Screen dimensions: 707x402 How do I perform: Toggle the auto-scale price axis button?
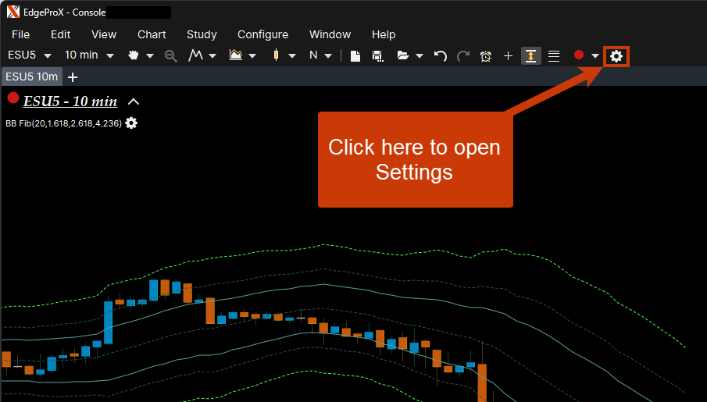tap(530, 55)
